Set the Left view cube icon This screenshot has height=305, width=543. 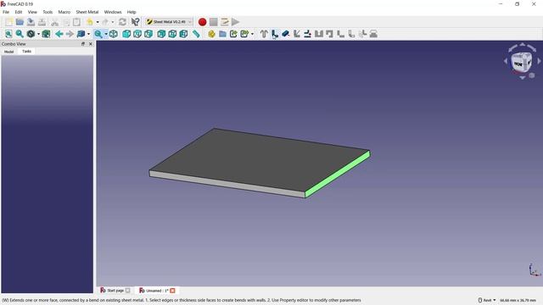pos(183,34)
